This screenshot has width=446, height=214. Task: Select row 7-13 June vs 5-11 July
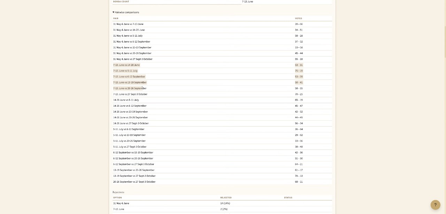pyautogui.click(x=222, y=71)
